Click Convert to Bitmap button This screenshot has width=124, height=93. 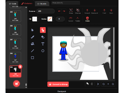click(x=58, y=84)
